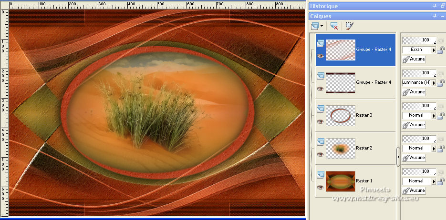Click the Delete Layer icon with red X
The width and height of the screenshot is (446, 220).
[334, 26]
